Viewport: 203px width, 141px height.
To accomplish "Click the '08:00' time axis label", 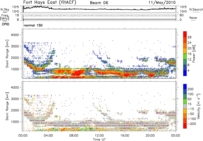I will pyautogui.click(x=74, y=136).
